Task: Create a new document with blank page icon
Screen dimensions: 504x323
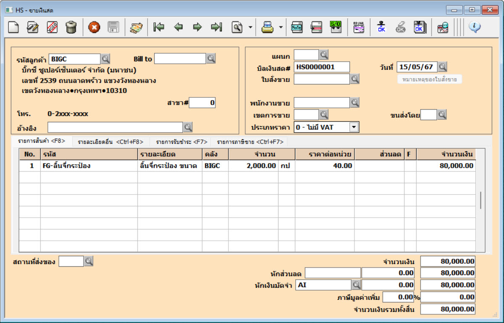Action: coord(14,27)
